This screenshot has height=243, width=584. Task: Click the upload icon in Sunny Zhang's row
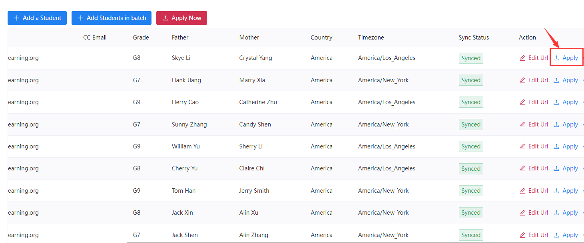[556, 124]
